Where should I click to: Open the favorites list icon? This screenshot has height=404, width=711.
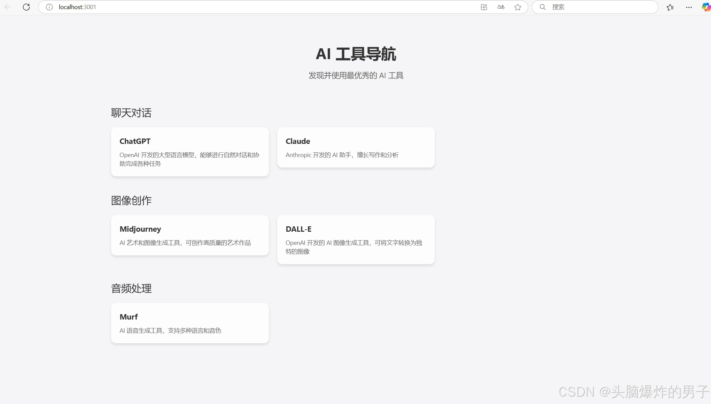pyautogui.click(x=670, y=7)
